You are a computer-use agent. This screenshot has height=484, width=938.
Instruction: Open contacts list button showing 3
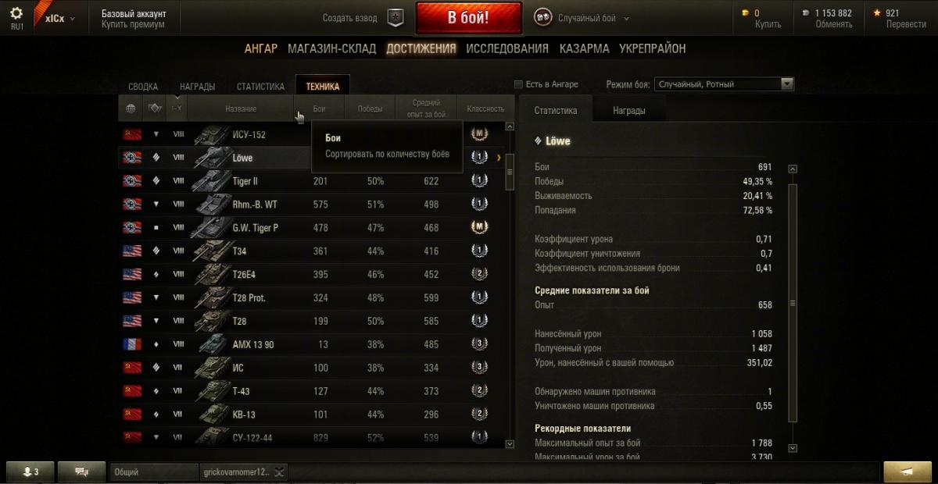(x=30, y=472)
